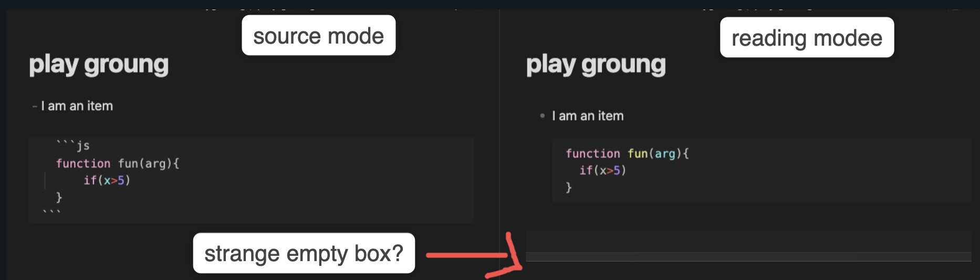Click "if(x>5)" line in source pane
This screenshot has height=280, width=980.
107,180
